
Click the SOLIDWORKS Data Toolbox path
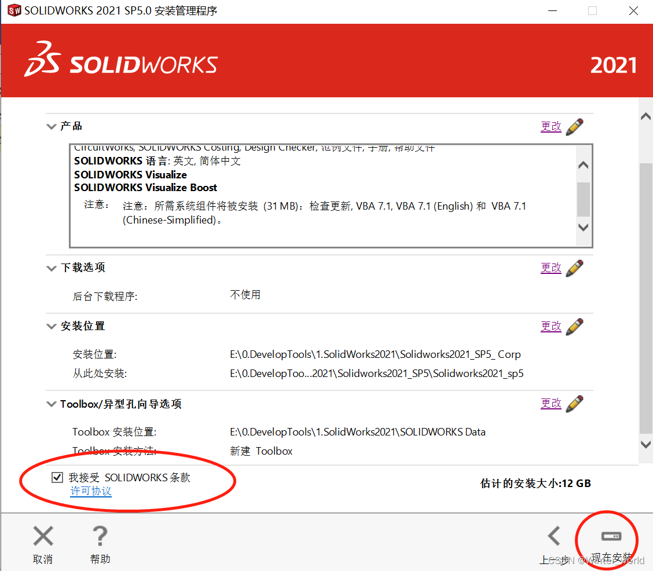click(x=358, y=432)
